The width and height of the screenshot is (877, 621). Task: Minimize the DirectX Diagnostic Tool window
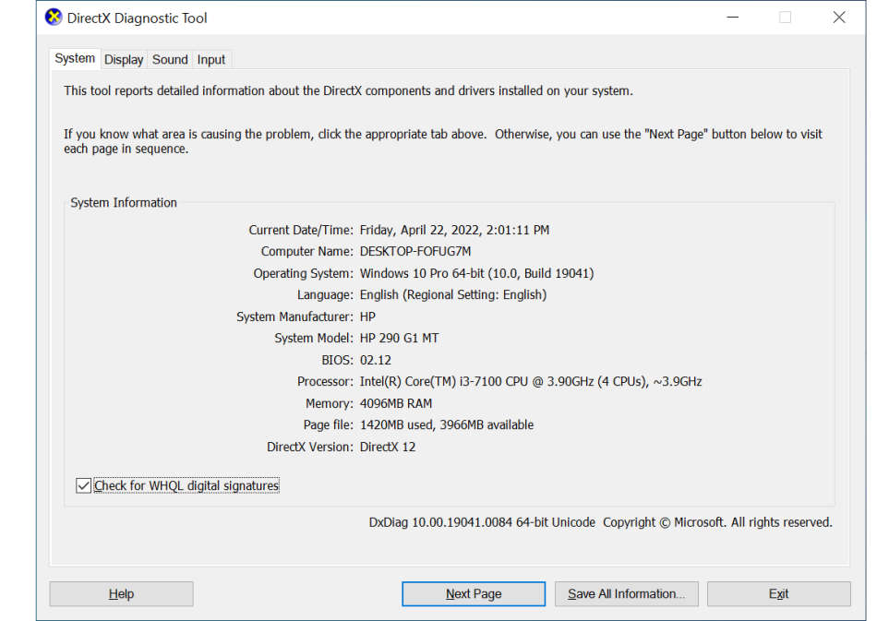click(x=732, y=18)
